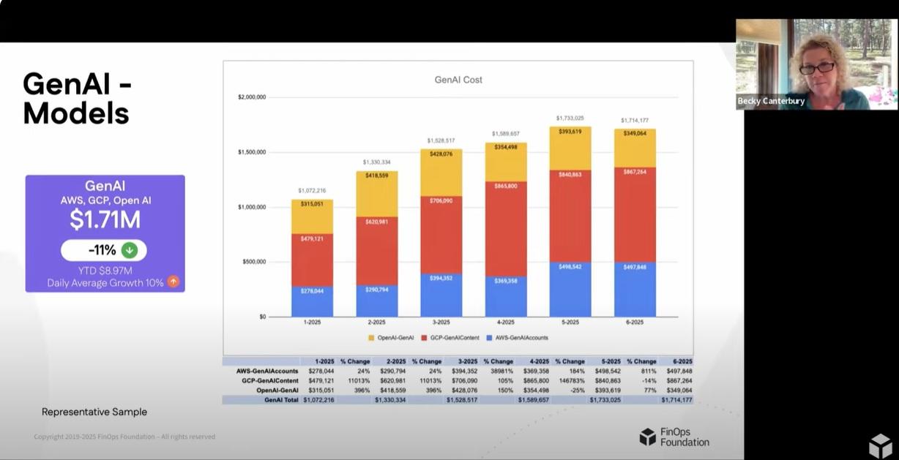Click the "$2,000,000" y-axis label

pyautogui.click(x=252, y=97)
